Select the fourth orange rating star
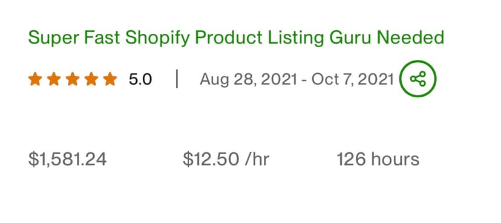The height and width of the screenshot is (223, 501). [91, 79]
